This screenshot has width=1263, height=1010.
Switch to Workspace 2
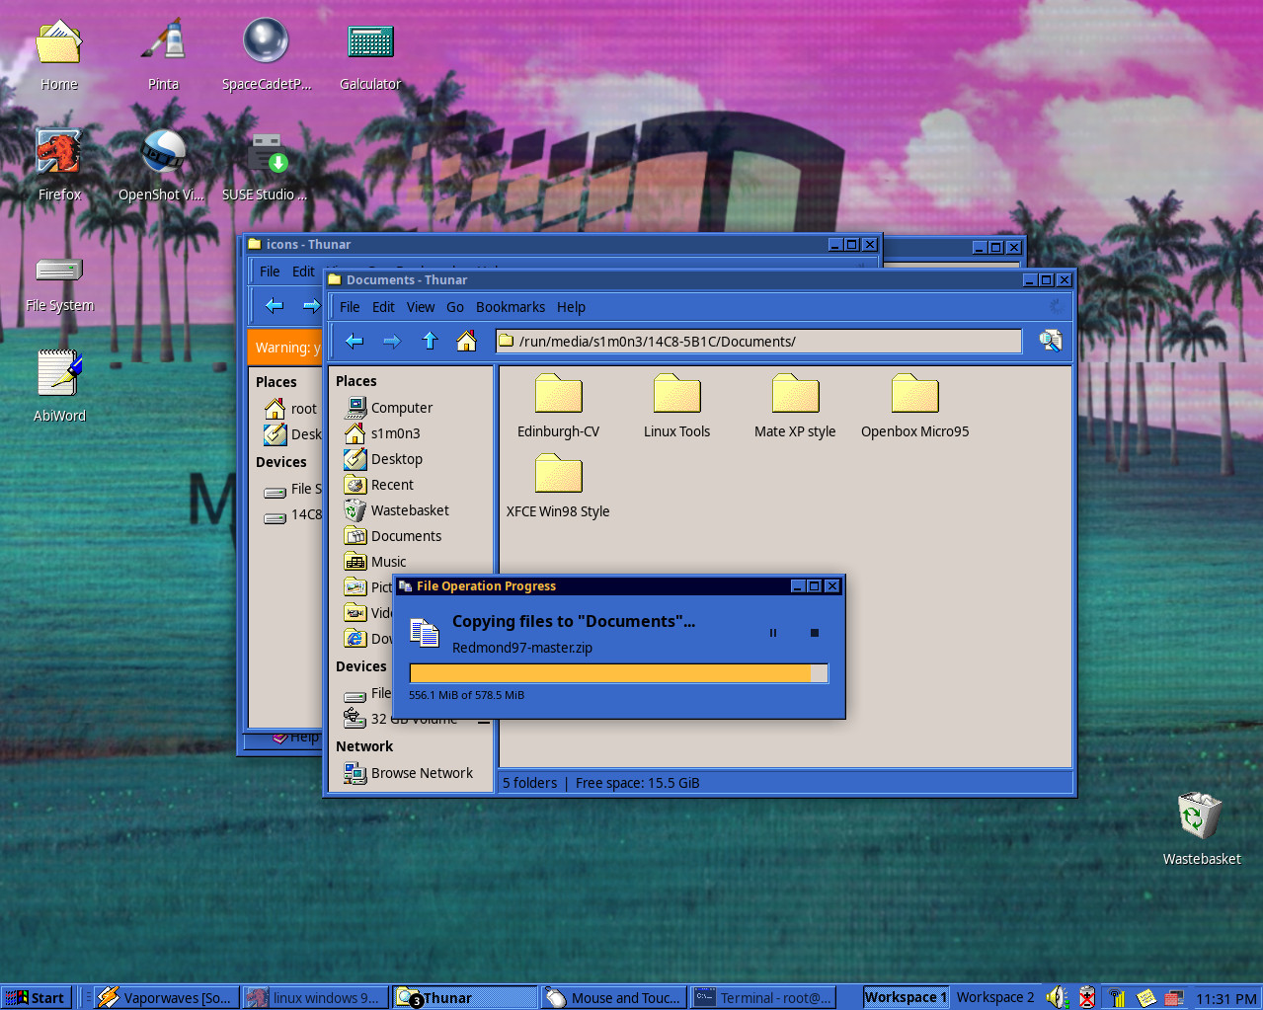pos(994,997)
